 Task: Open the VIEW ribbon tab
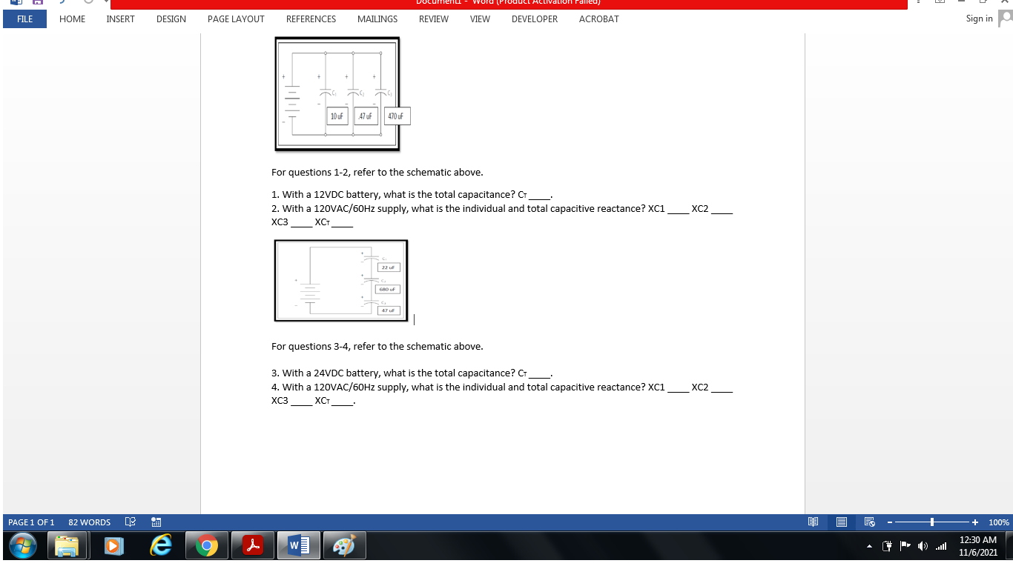click(x=480, y=19)
